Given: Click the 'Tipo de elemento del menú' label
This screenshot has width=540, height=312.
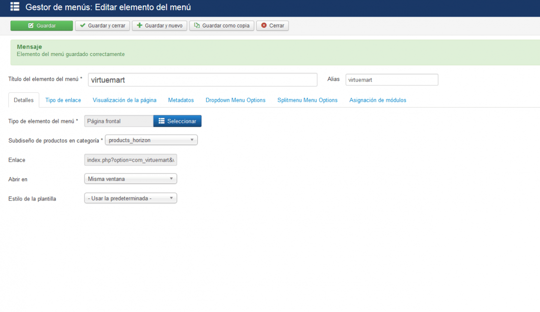Looking at the screenshot, I should (43, 121).
